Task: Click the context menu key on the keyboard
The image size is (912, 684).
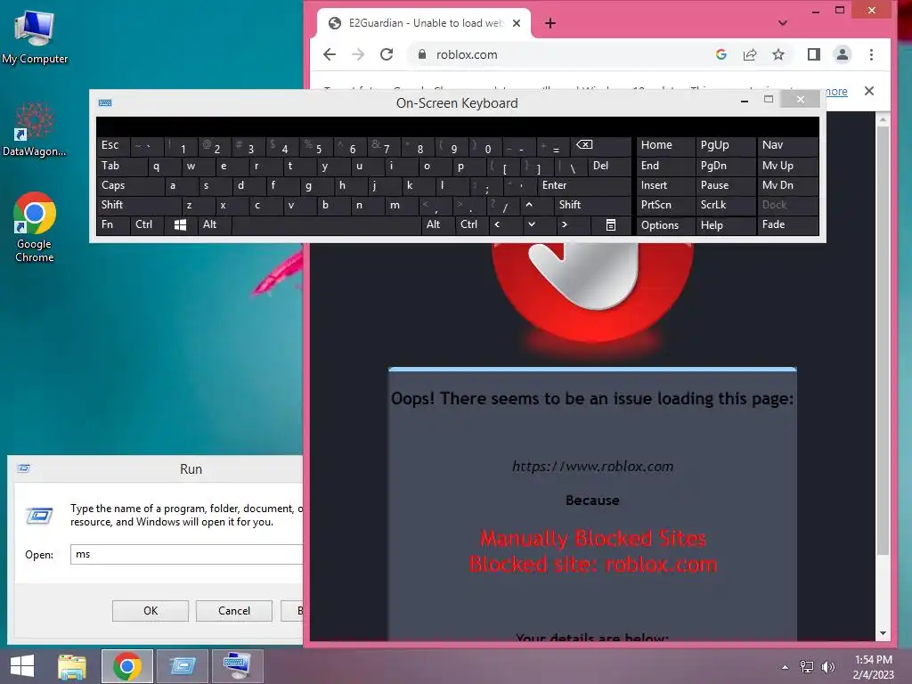Action: (x=611, y=224)
